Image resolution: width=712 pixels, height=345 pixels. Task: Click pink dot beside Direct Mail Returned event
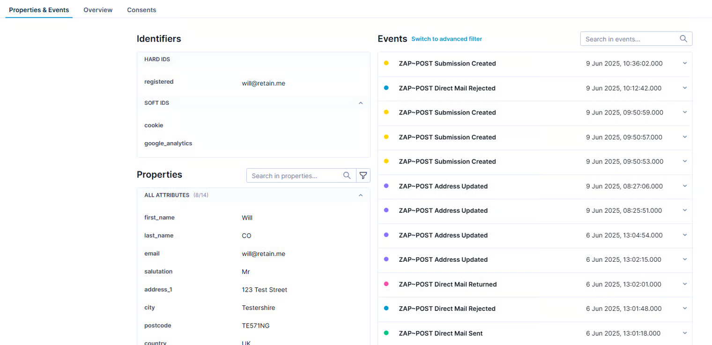pyautogui.click(x=386, y=284)
